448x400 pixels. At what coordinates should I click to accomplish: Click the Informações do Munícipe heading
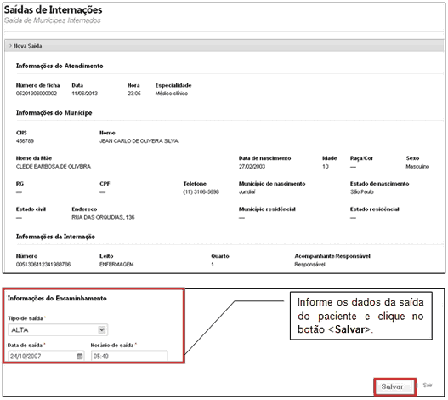click(54, 112)
